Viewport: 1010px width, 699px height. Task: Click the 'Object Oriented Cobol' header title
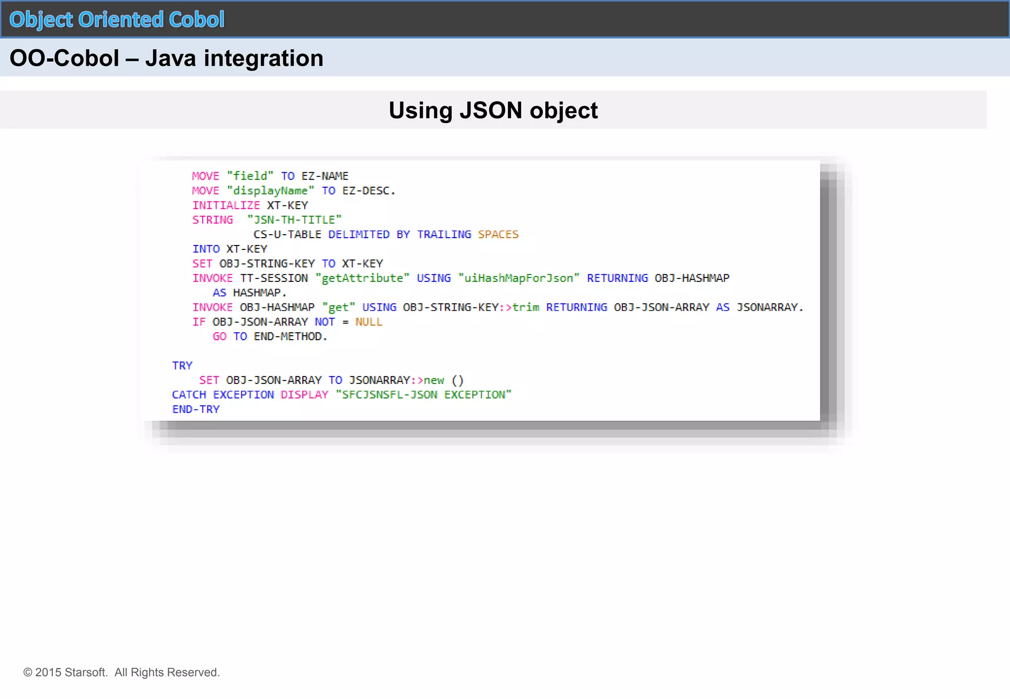117,20
